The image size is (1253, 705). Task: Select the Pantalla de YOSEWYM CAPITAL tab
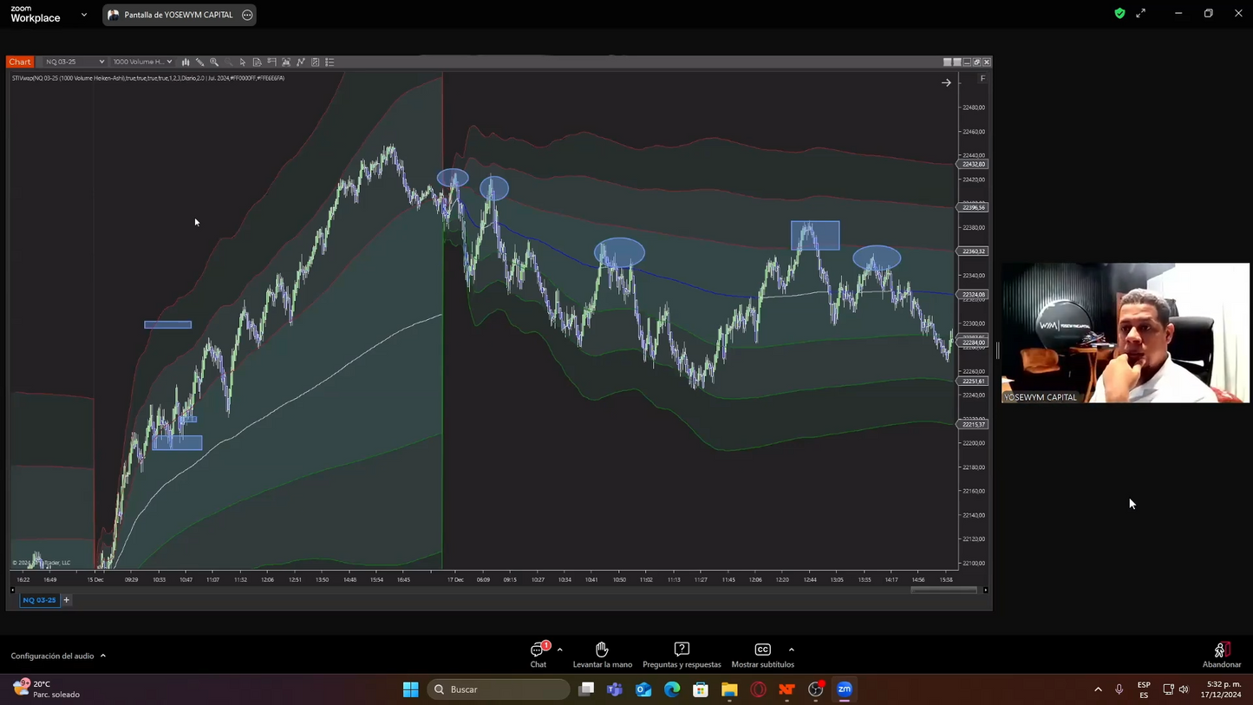coord(178,14)
